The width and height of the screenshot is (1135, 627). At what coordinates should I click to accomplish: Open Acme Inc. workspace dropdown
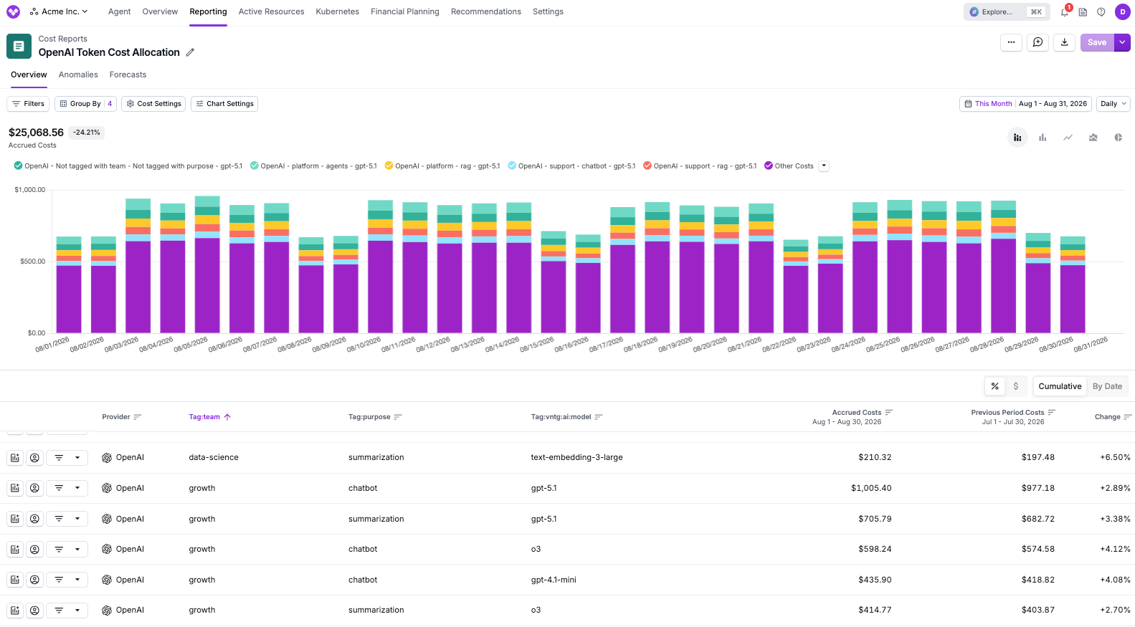click(59, 11)
